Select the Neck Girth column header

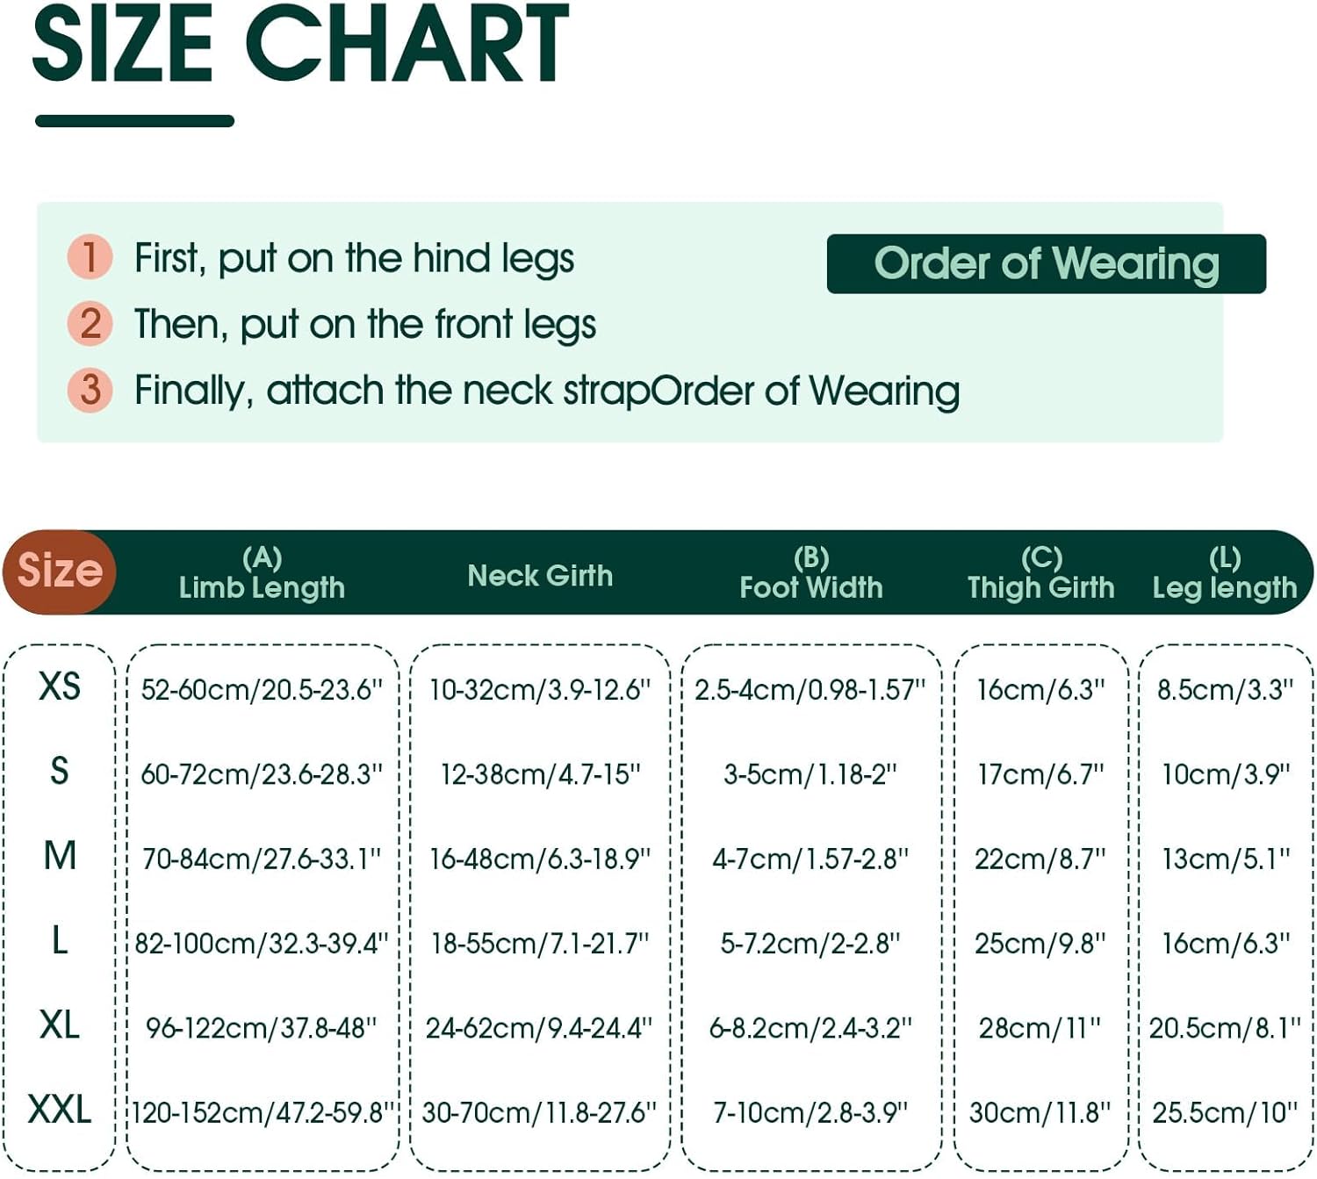(540, 576)
